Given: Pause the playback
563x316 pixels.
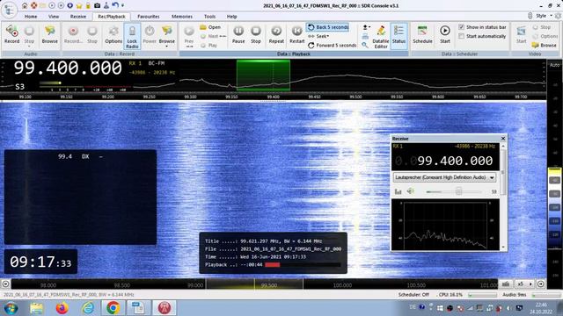Looking at the screenshot, I should tap(238, 35).
